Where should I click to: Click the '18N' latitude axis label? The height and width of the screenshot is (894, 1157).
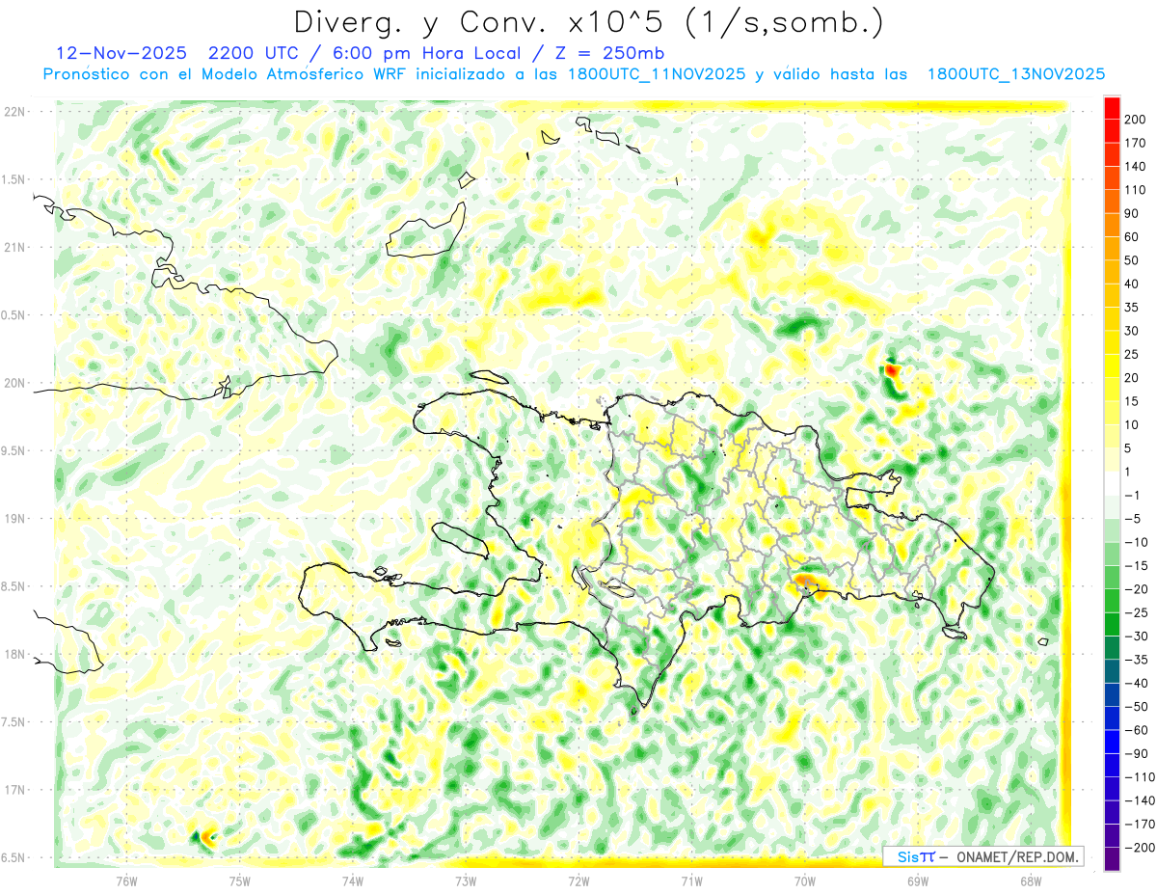coord(14,654)
